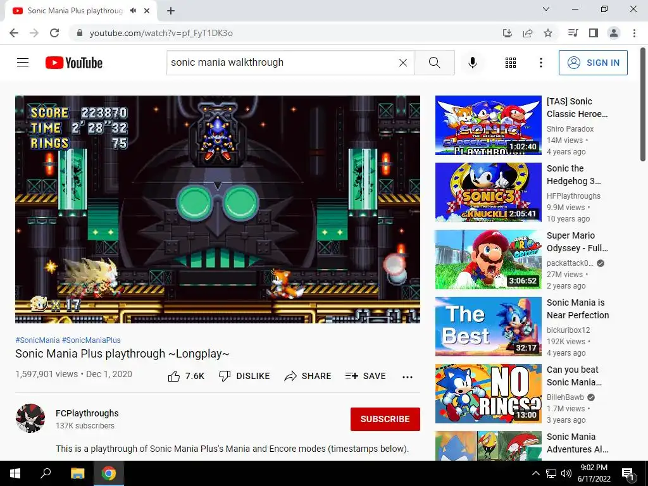Start voice search with microphone icon
The width and height of the screenshot is (648, 486).
point(472,63)
